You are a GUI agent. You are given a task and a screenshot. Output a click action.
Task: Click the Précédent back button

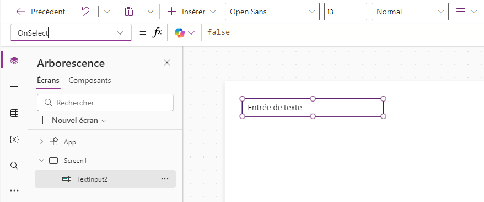[x=40, y=12]
